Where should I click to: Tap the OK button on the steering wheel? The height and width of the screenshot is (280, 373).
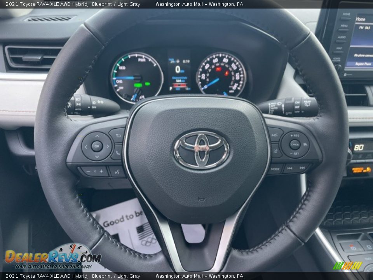[x=97, y=146]
